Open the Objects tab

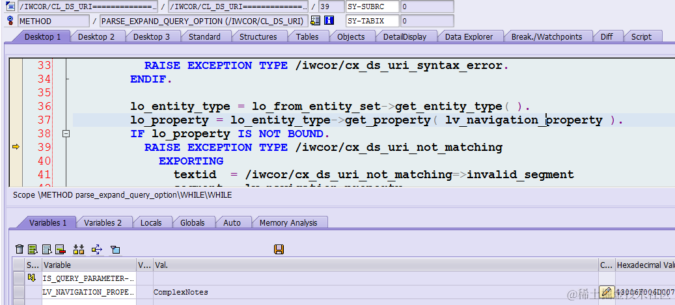coord(351,36)
